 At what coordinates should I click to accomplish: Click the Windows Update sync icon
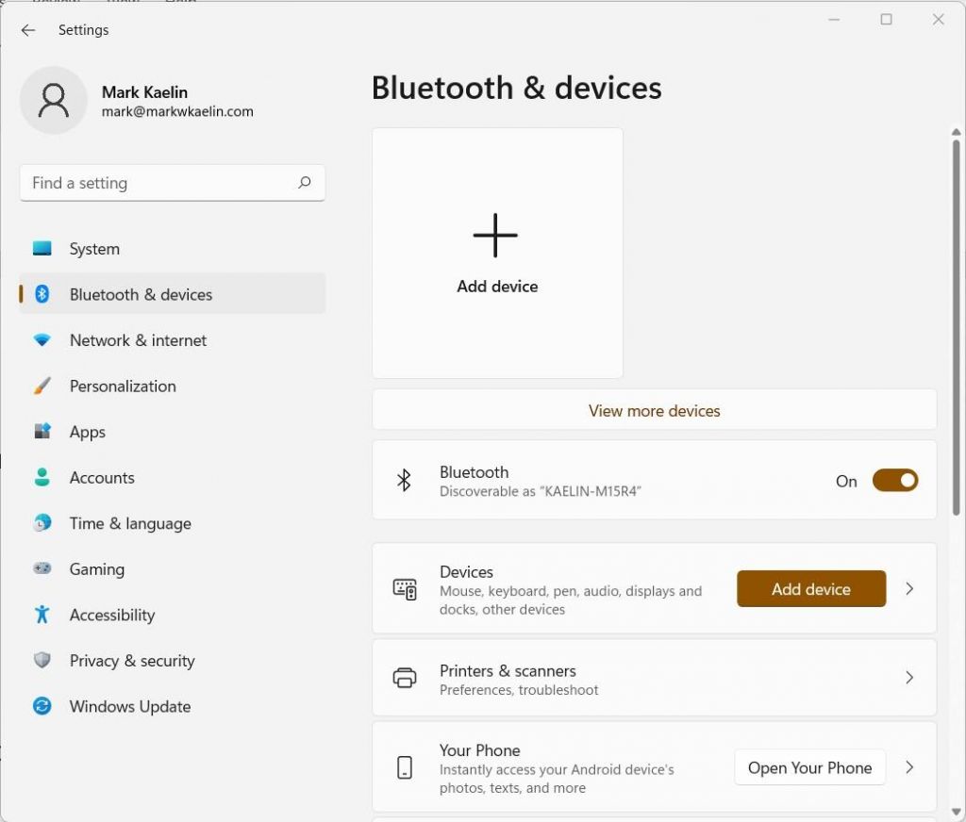[42, 706]
